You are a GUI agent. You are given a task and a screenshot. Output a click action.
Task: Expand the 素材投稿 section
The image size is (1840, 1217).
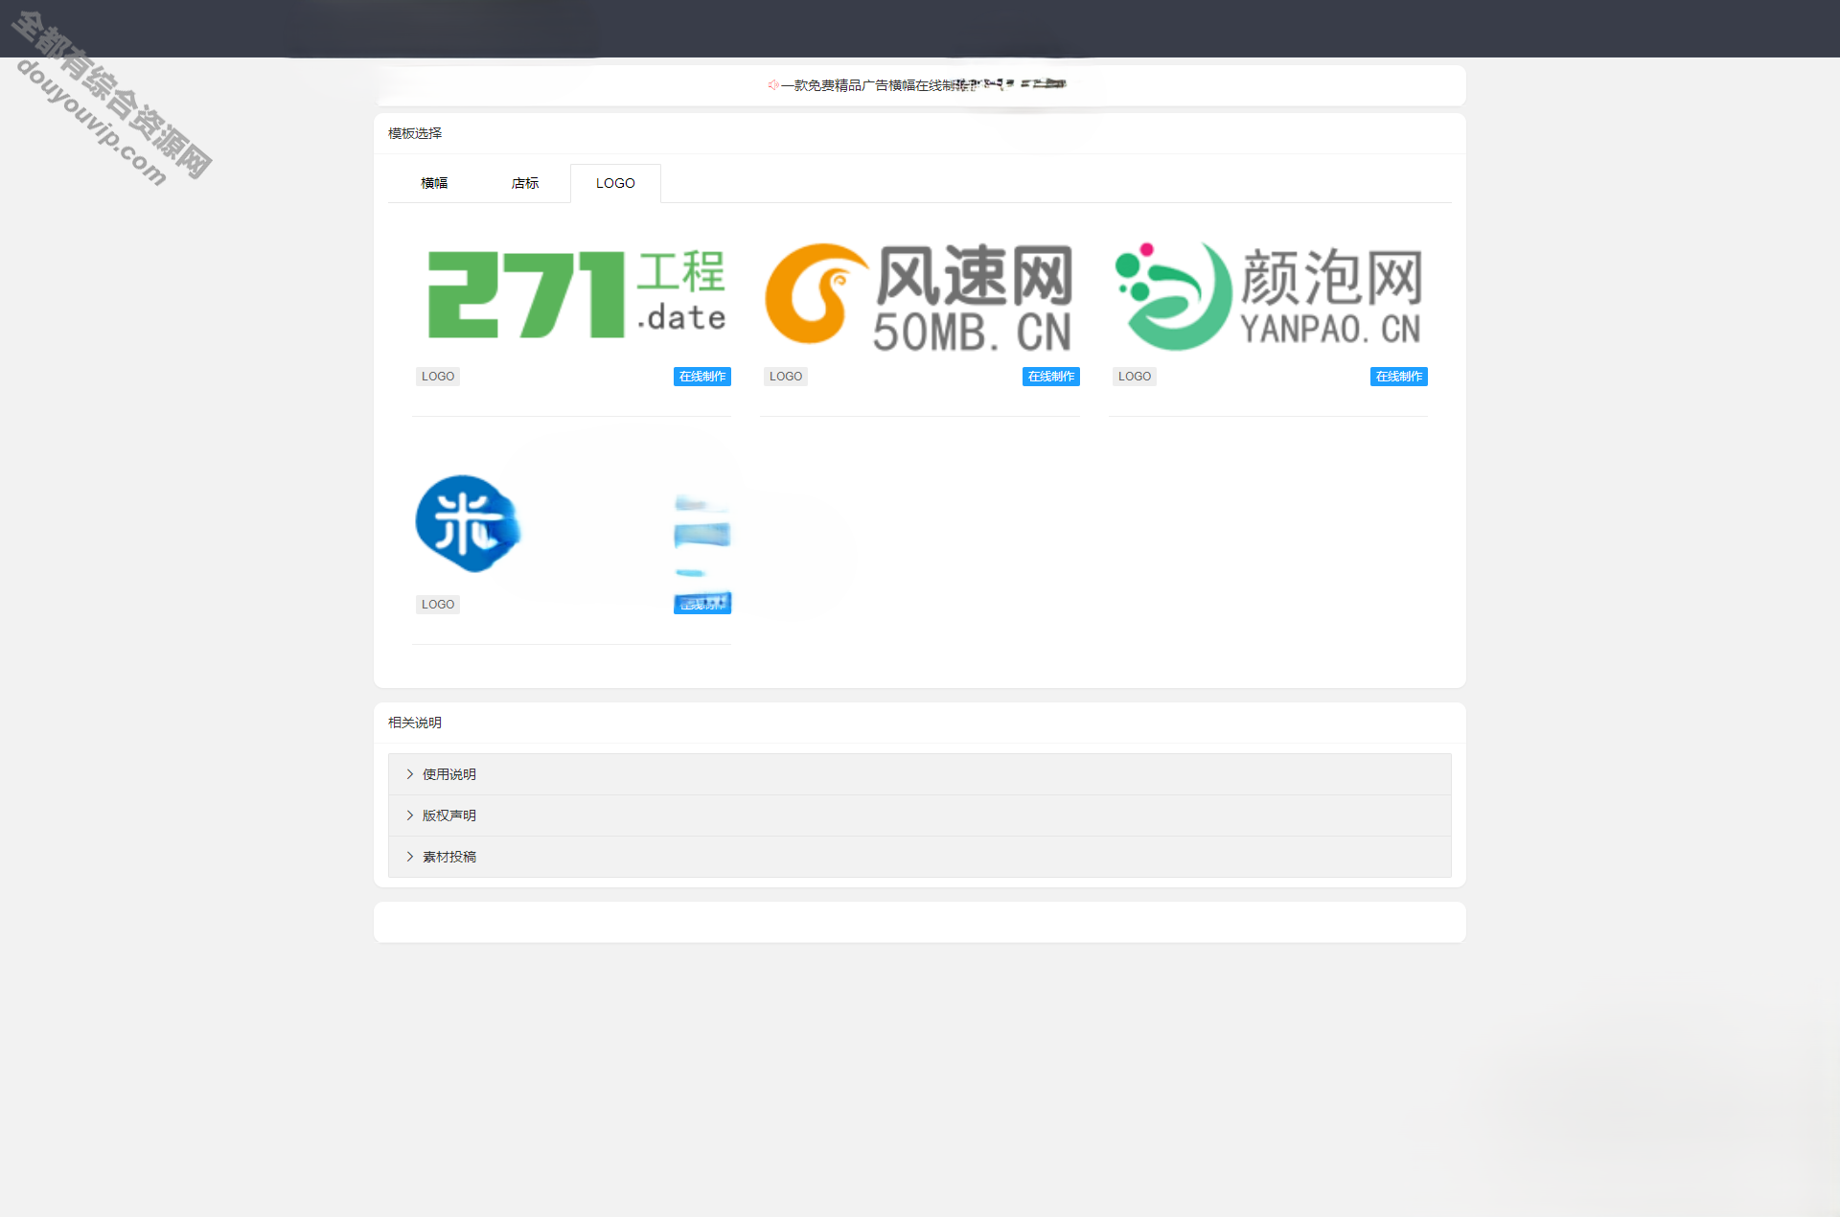pos(920,857)
